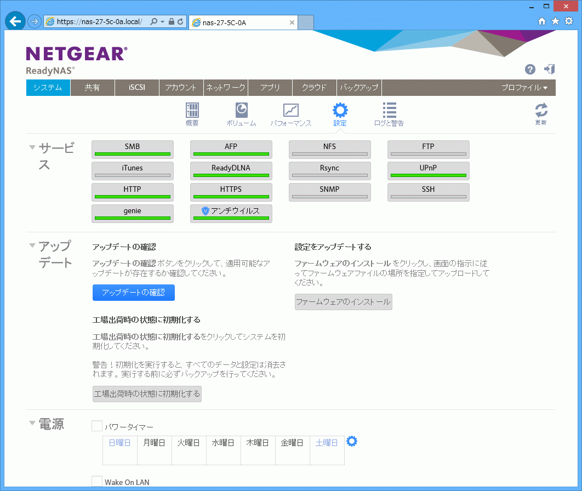The image size is (582, 491).
Task: Click the browser address bar
Action: coord(99,21)
